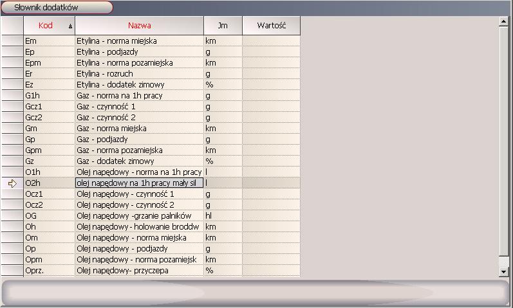Click the scrollbar up arrow
Image resolution: width=513 pixels, height=308 pixels.
[x=503, y=22]
